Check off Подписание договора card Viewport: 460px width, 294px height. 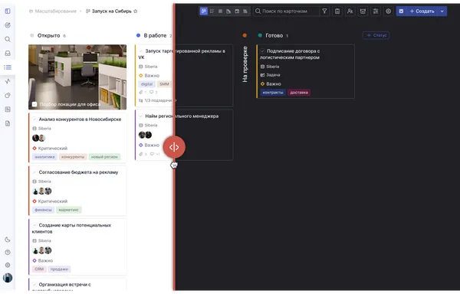point(262,51)
